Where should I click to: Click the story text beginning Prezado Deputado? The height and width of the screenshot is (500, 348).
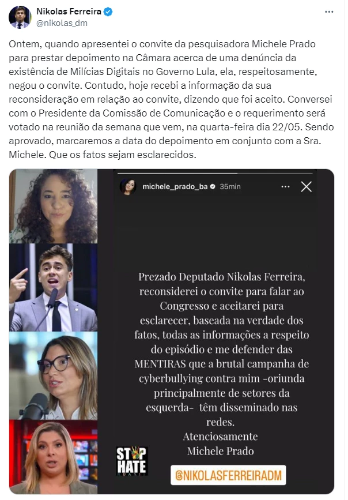[x=221, y=364]
